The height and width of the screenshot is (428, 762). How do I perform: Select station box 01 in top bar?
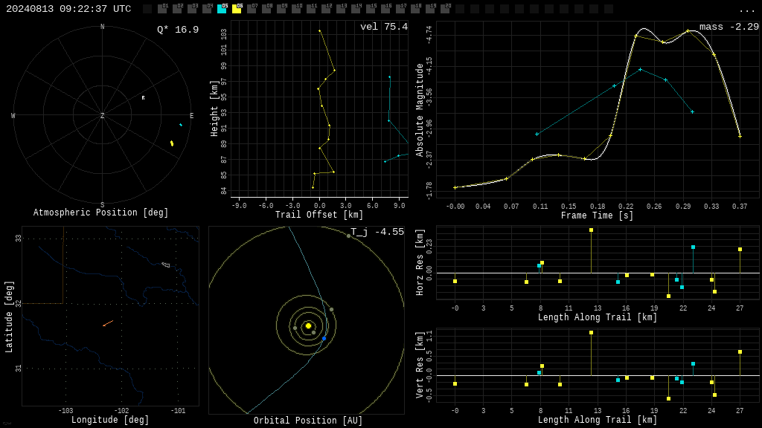[x=162, y=8]
